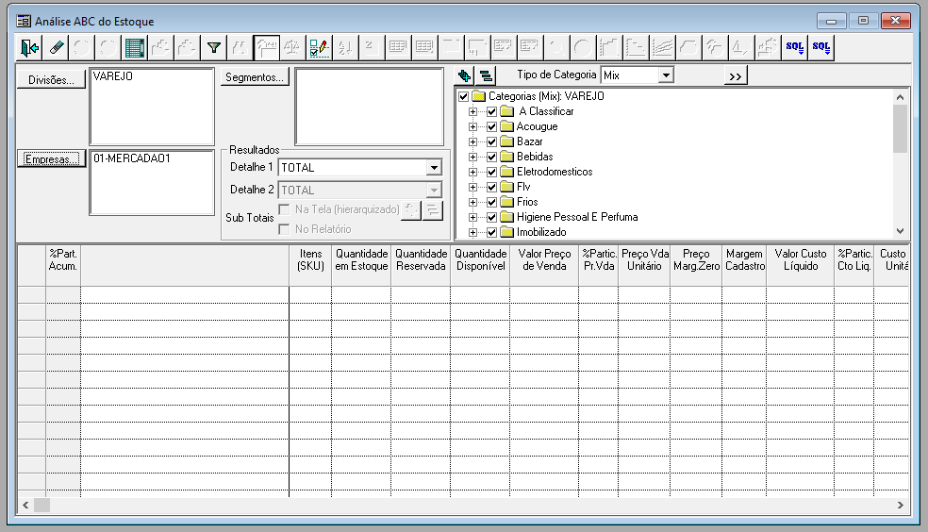Click the A-Z sort toolbar icon
Screen dimensions: 928x532
pos(345,47)
